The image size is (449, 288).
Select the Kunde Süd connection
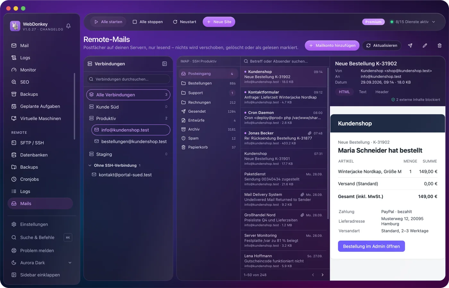128,107
